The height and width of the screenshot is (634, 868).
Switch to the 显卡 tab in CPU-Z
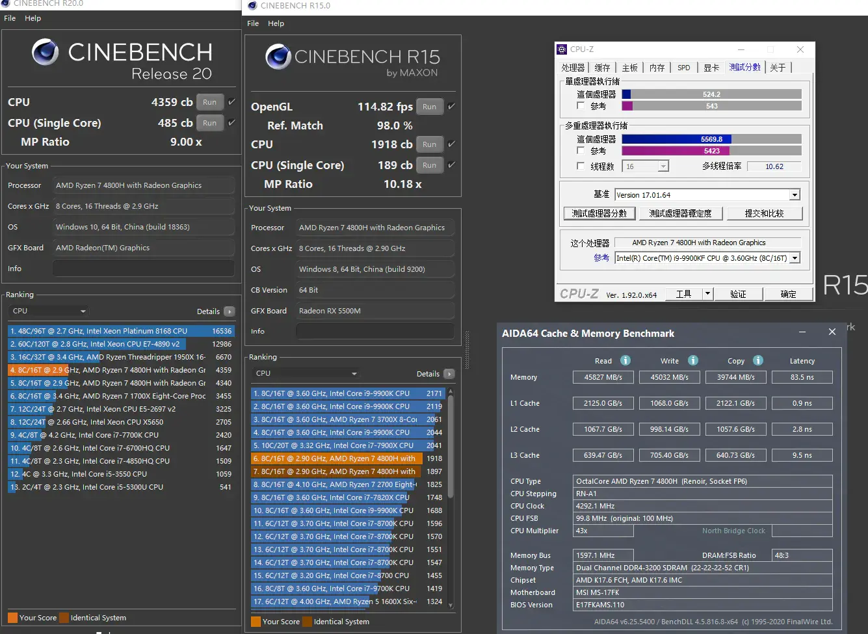point(711,68)
